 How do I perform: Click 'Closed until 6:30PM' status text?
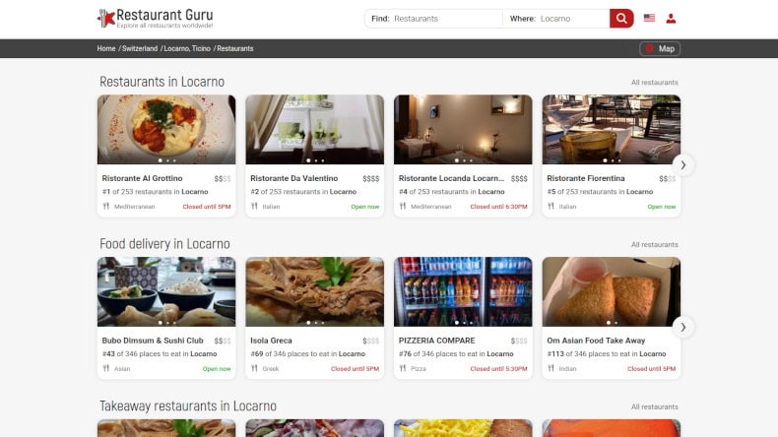coord(498,207)
